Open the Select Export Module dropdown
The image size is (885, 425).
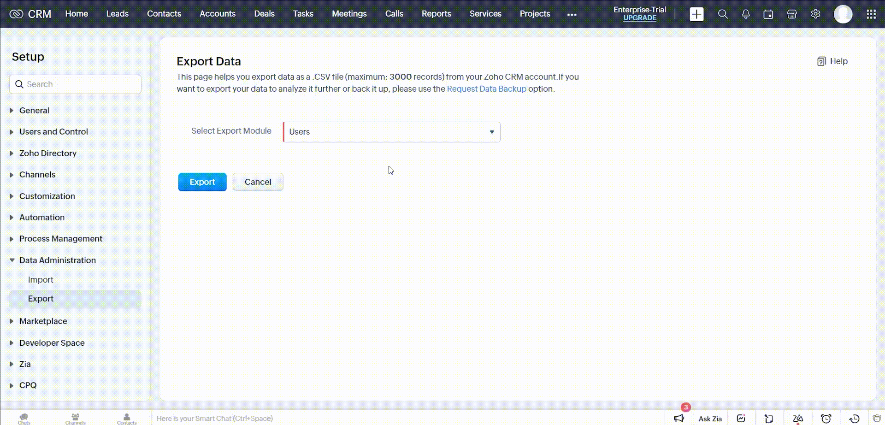392,132
